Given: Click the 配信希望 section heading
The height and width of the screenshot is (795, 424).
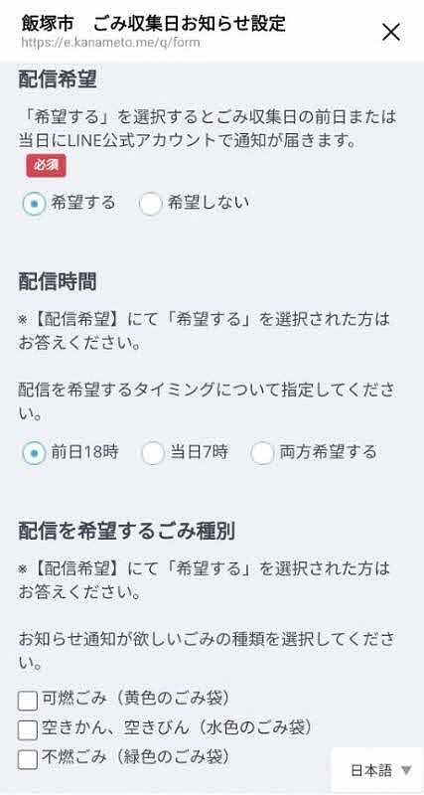Looking at the screenshot, I should (x=58, y=79).
